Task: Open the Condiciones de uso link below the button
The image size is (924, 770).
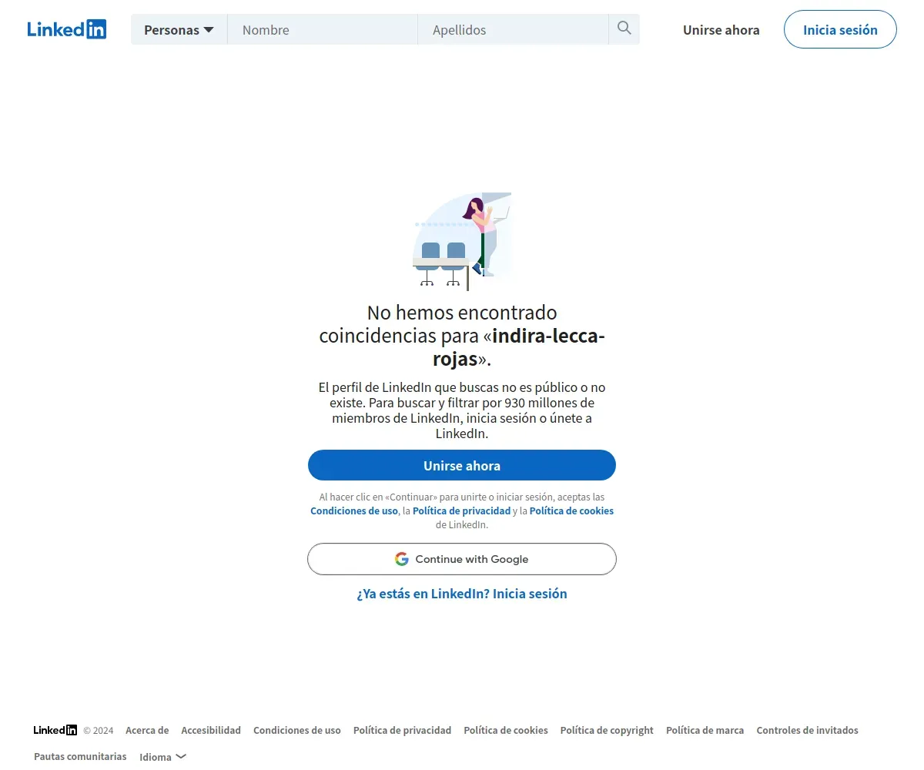Action: point(354,511)
